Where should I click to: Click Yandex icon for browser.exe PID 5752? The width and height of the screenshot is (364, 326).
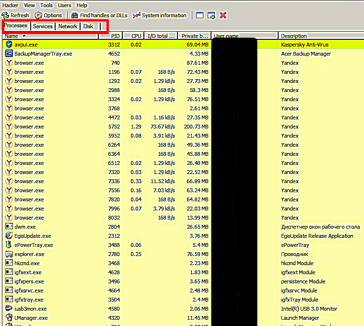9,127
